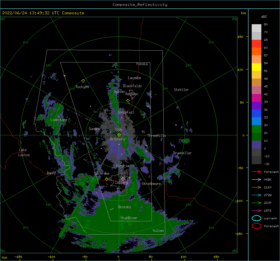Click the 18TS legend text
Screen dimensions: 280x261
click(268, 211)
